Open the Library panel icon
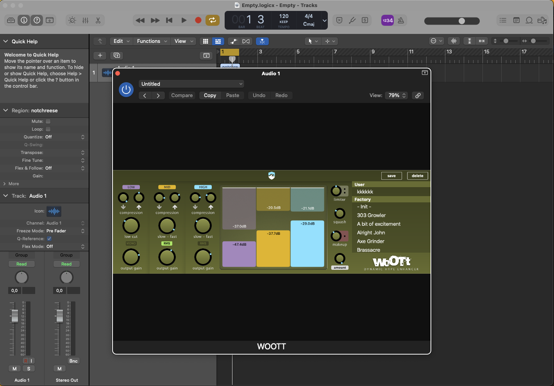Screen dimensions: 554x386 11,20
